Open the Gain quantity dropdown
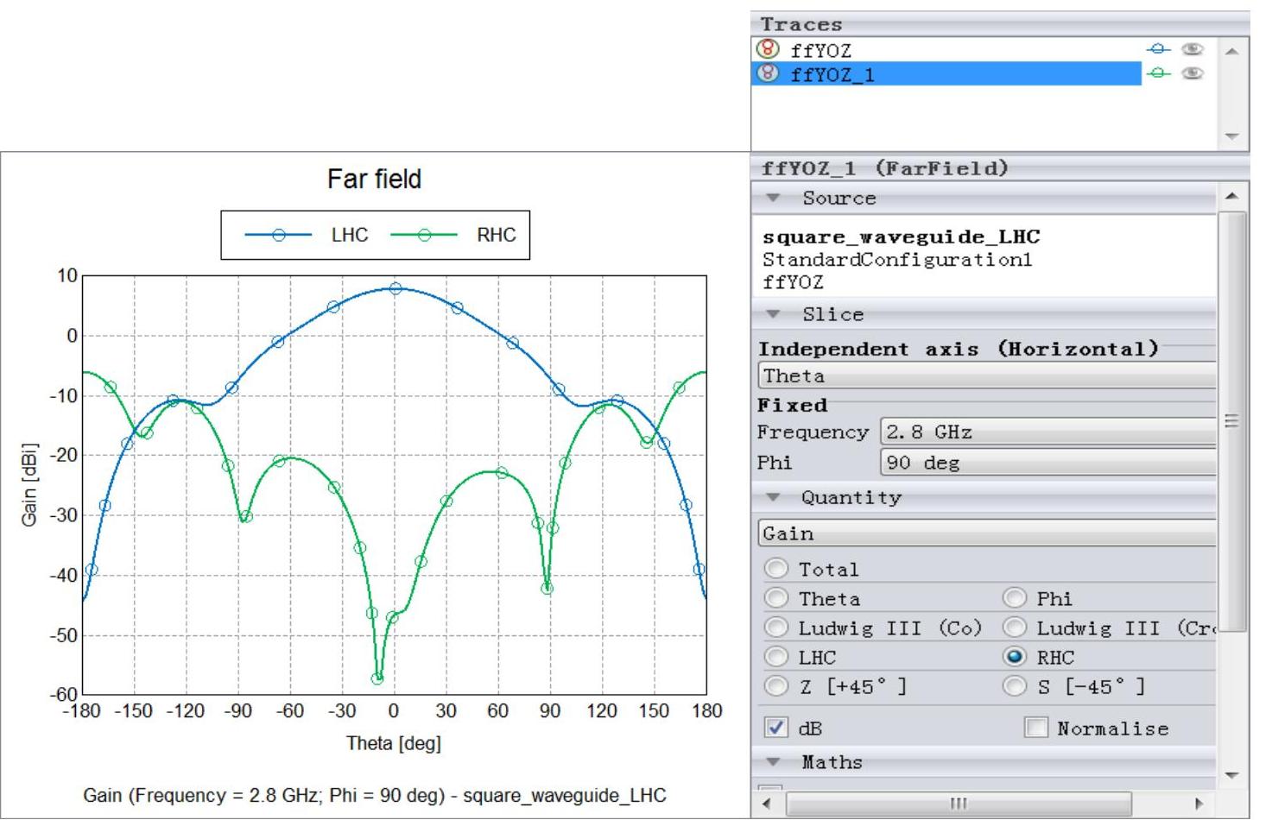Viewport: 1272px width, 820px height. click(x=986, y=533)
